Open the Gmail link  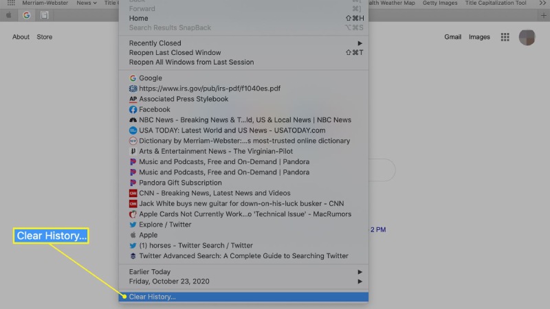click(453, 37)
